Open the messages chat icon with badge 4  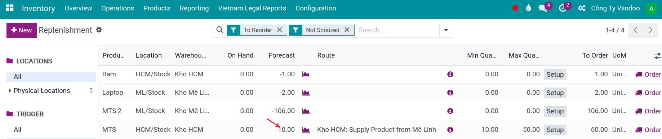pos(543,8)
